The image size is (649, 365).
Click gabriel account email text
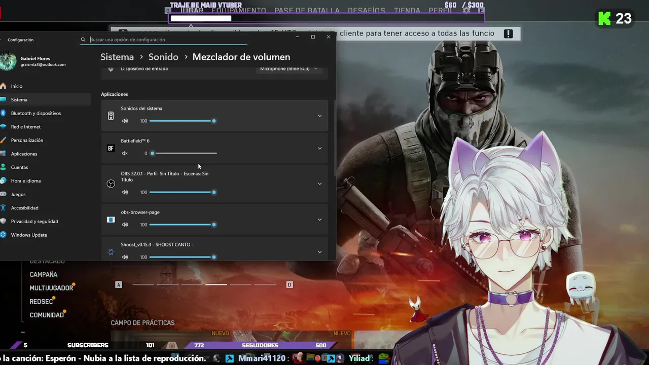coord(43,65)
